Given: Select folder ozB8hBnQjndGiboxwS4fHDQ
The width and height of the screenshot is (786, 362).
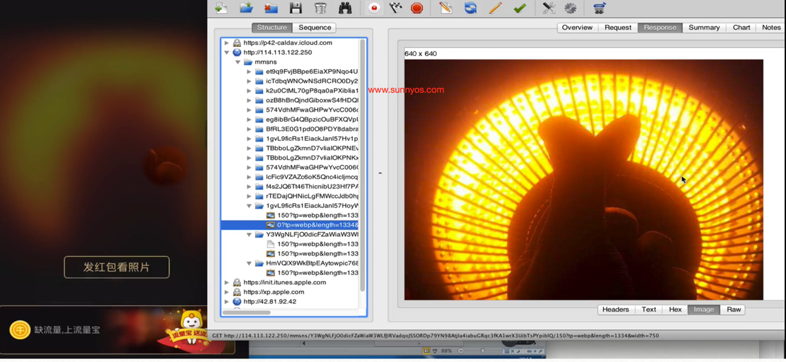Looking at the screenshot, I should coord(312,100).
